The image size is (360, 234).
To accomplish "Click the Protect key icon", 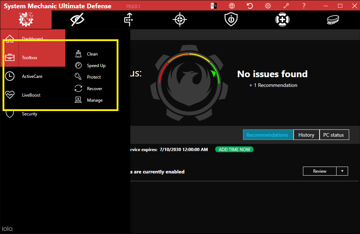I will coord(78,76).
